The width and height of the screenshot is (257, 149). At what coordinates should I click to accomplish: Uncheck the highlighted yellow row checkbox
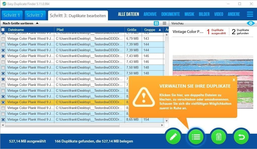coord(3,102)
